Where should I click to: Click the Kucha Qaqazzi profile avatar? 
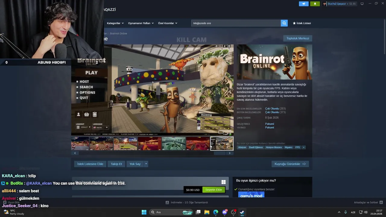point(324,4)
